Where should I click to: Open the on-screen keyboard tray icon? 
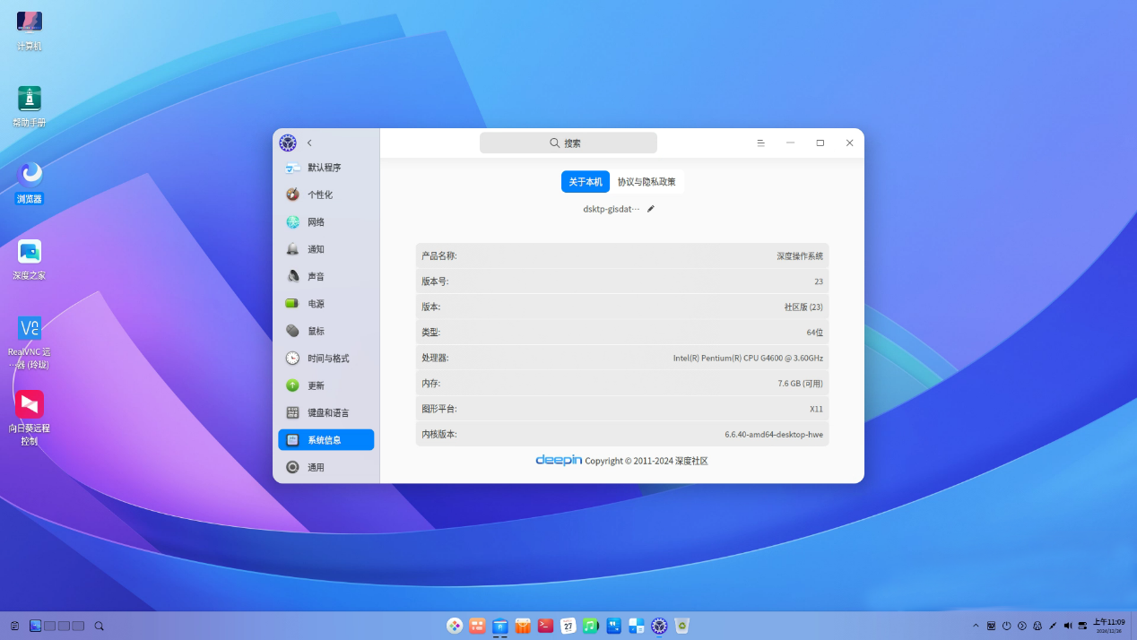(992, 626)
